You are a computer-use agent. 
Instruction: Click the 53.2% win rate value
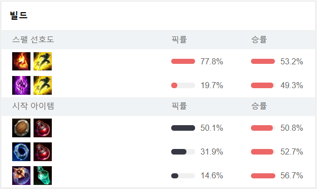point(292,61)
